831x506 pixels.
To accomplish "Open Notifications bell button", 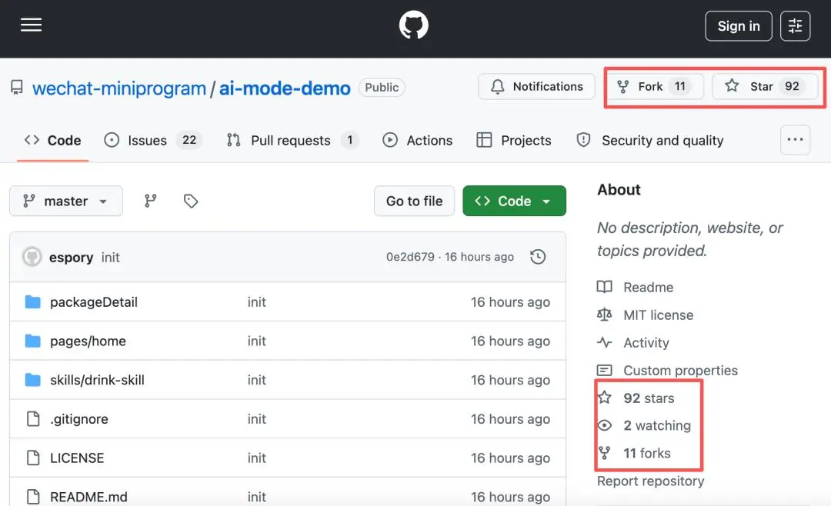I will tap(536, 86).
